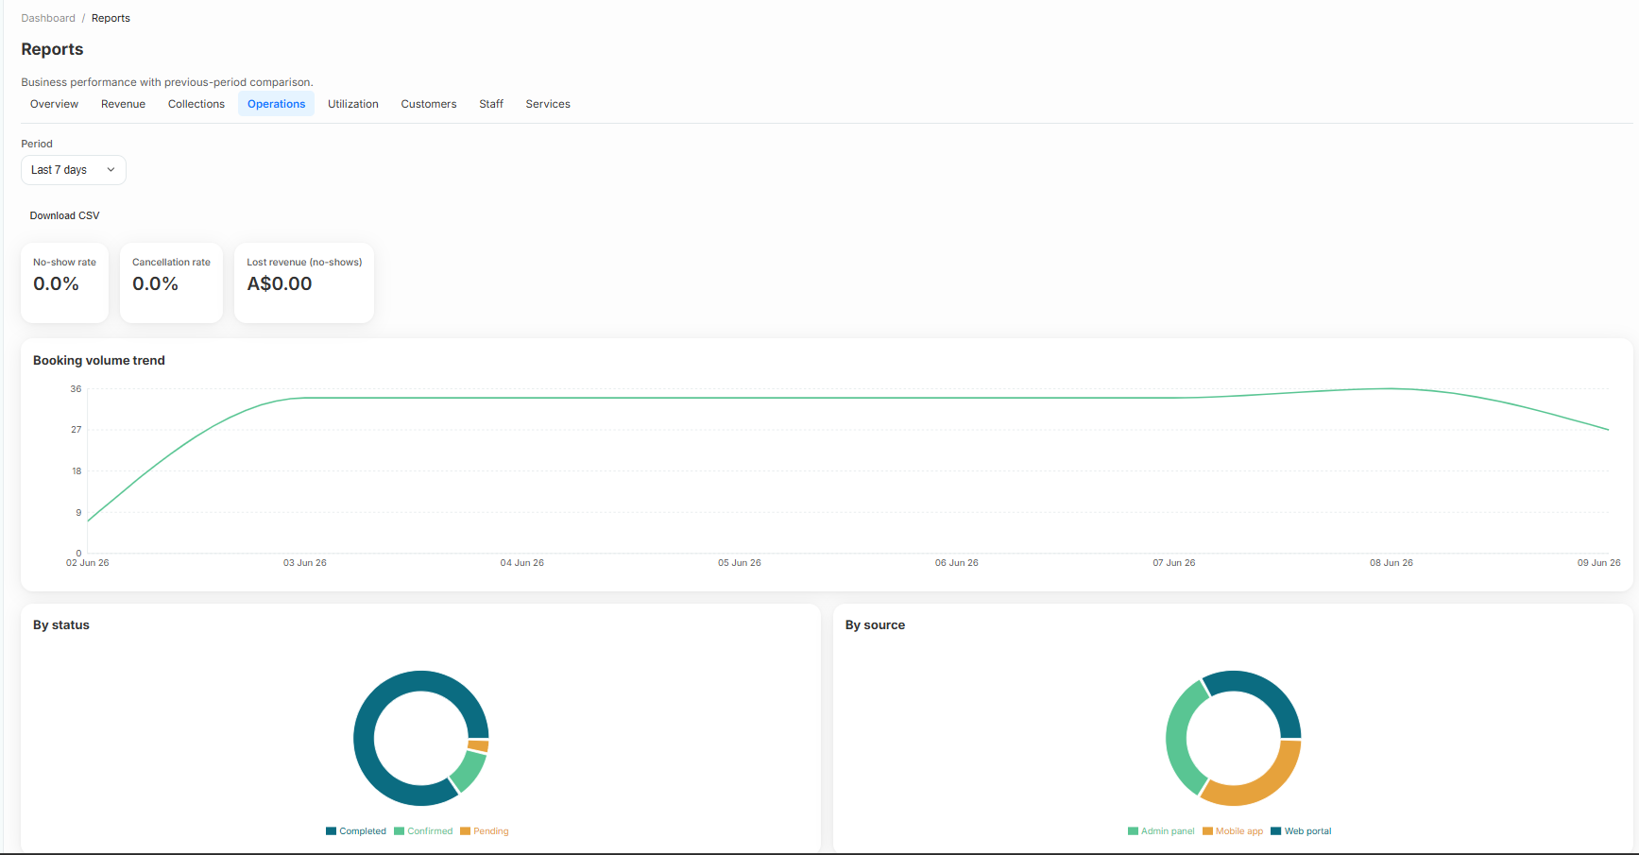The width and height of the screenshot is (1639, 855).
Task: Click the 08 Jun 26 axis label
Action: tap(1391, 563)
